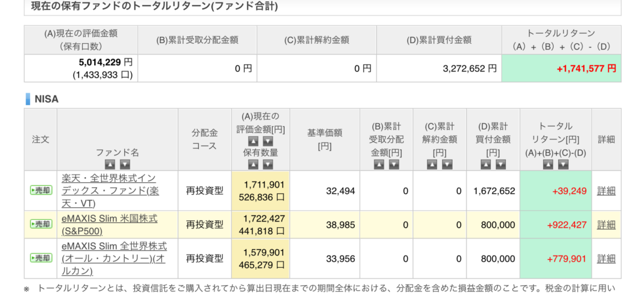Sort 累計解約金額 column descending
This screenshot has height=296, width=642.
click(446, 164)
